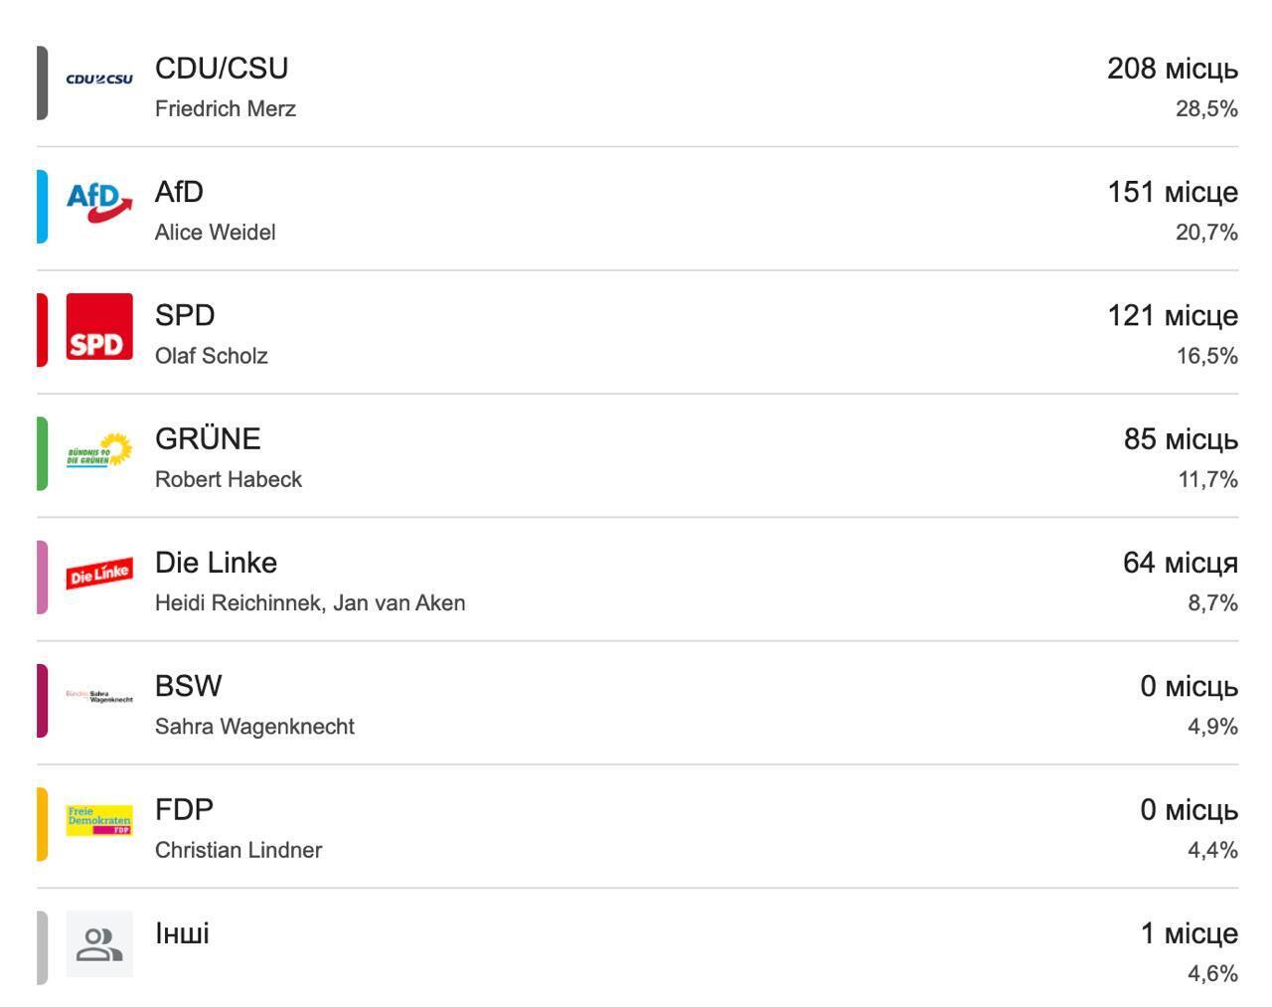Viewport: 1272px width, 1007px height.
Task: Open the CDU/CSU party name
Action: (x=222, y=68)
